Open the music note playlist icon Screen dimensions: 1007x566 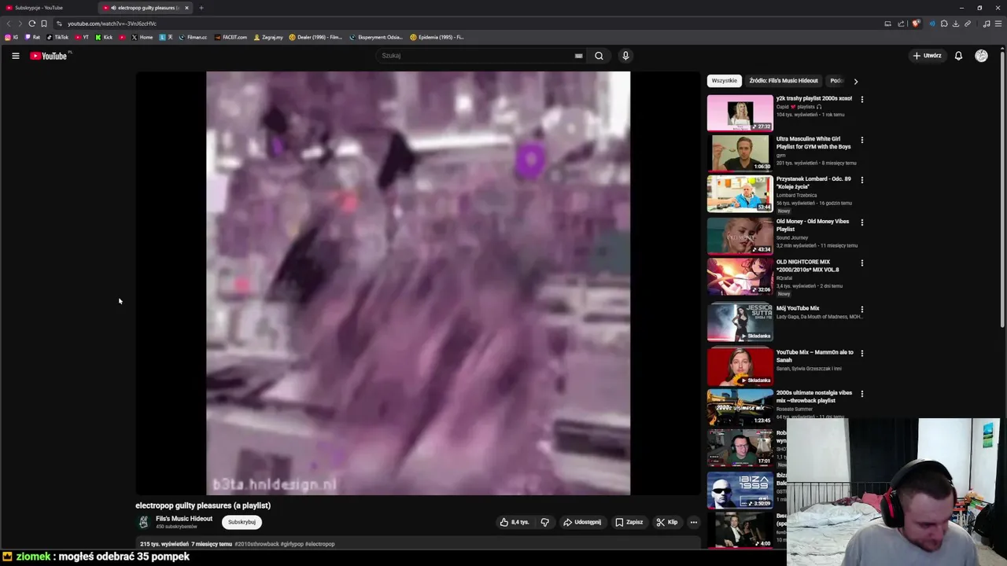pyautogui.click(x=987, y=24)
